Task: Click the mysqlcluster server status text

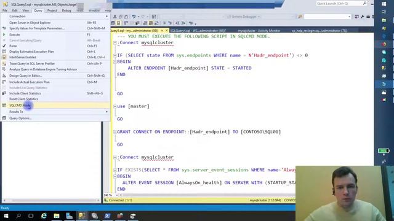Action: click(x=265, y=200)
